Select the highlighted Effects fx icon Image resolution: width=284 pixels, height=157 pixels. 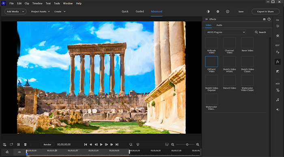click(x=278, y=62)
